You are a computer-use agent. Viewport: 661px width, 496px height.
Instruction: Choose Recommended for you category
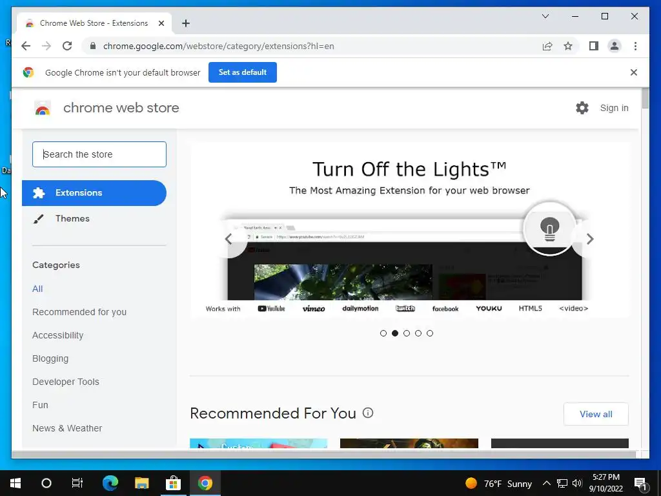point(79,312)
